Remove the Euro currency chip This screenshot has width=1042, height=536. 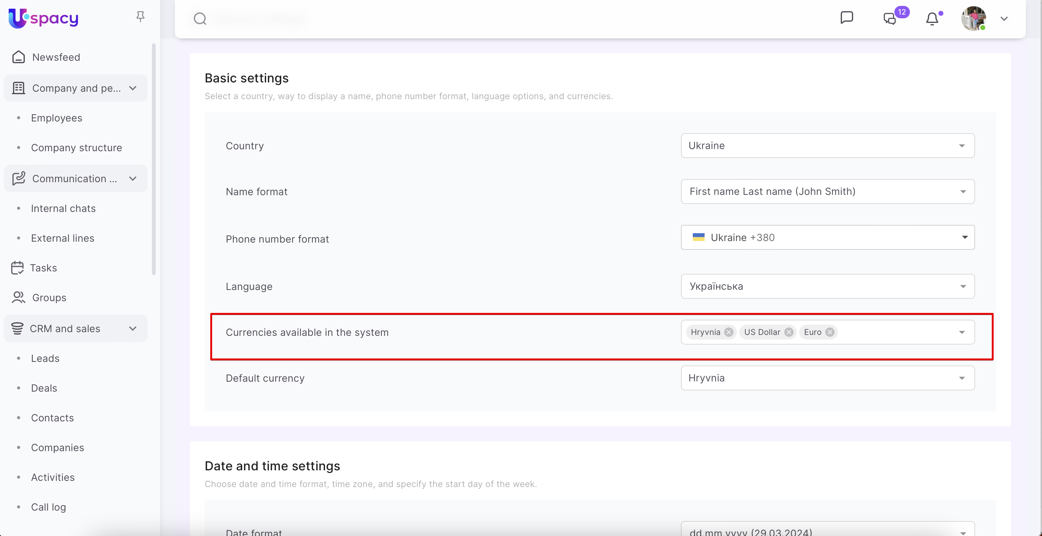pos(830,332)
